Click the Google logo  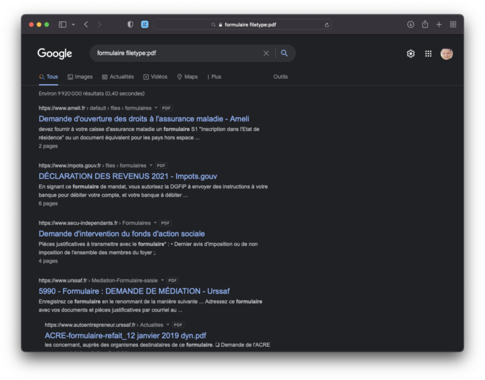point(55,54)
